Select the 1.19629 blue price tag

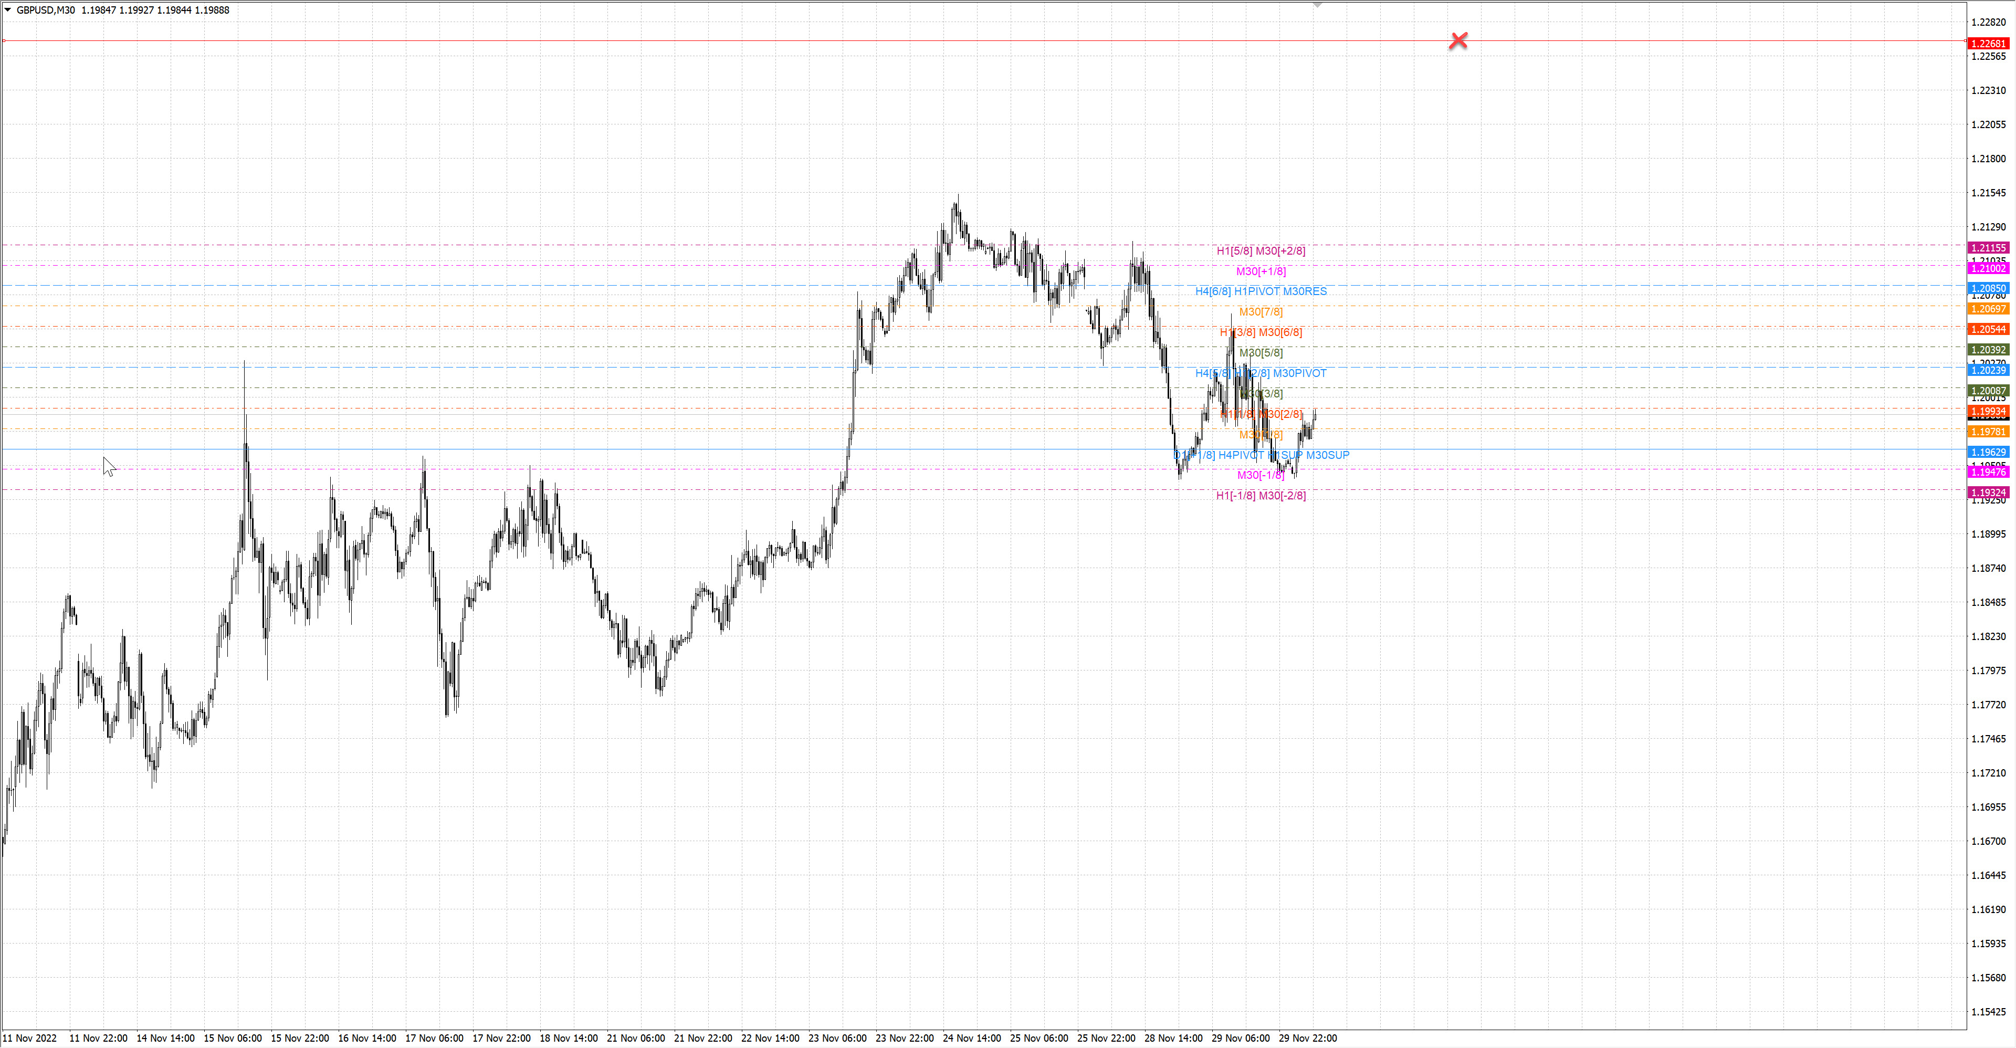1988,452
